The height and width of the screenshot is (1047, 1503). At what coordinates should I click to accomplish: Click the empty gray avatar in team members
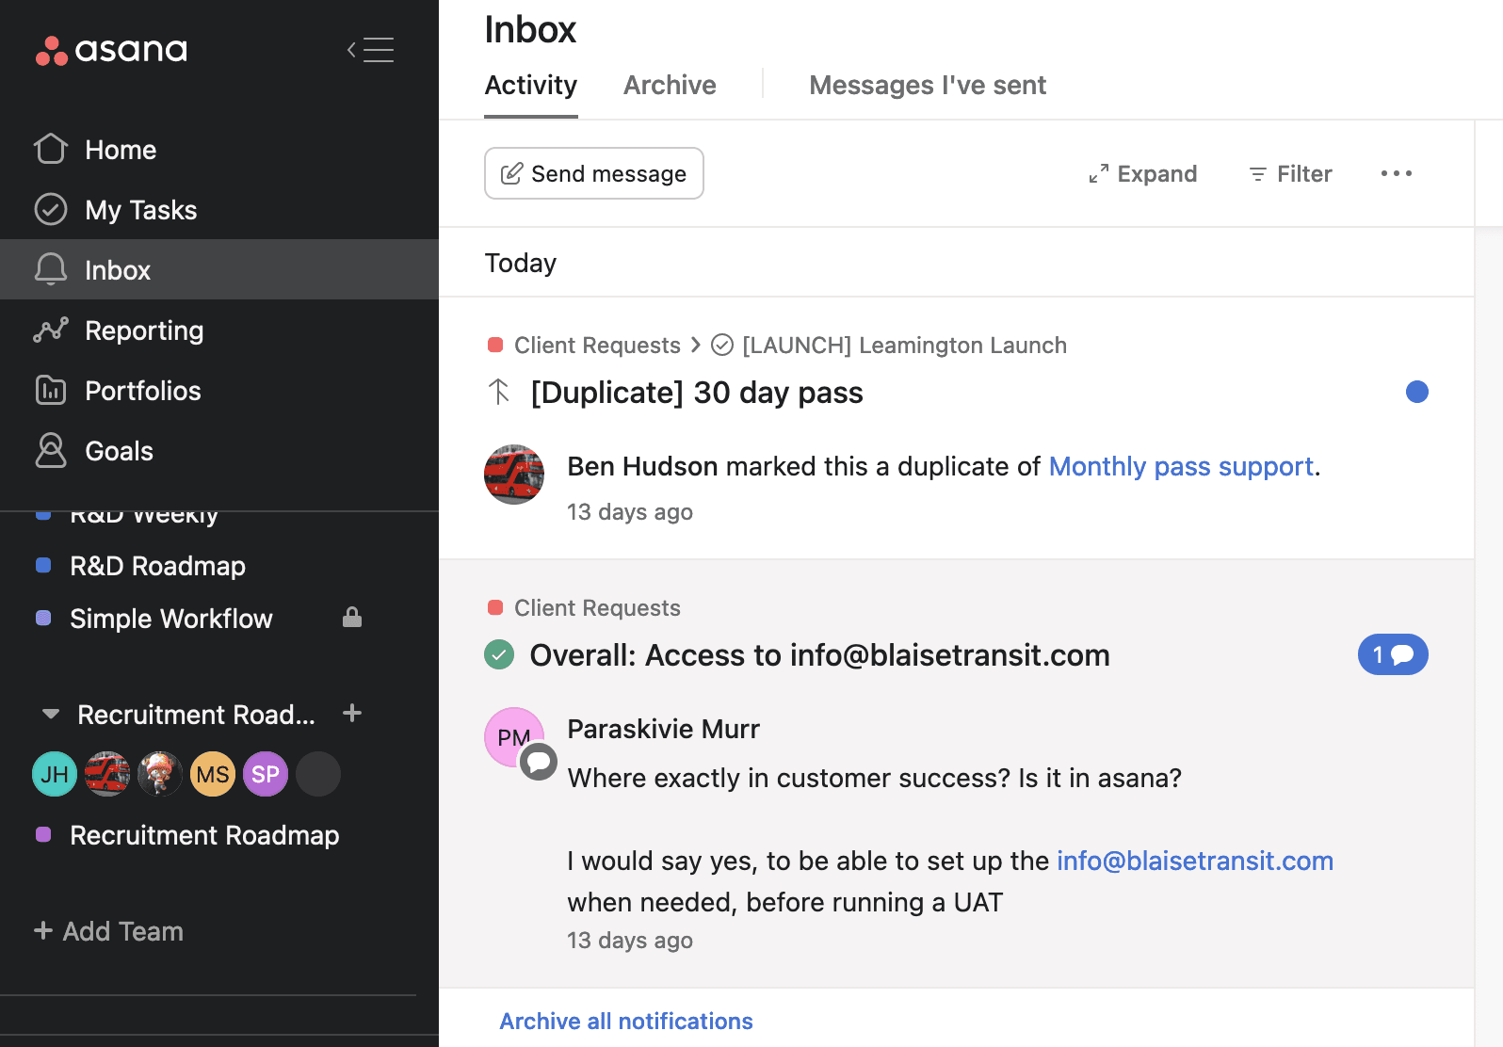tap(318, 774)
